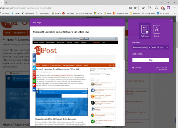Select Full Page clipping mode
The height and width of the screenshot is (128, 178).
pyautogui.click(x=145, y=31)
